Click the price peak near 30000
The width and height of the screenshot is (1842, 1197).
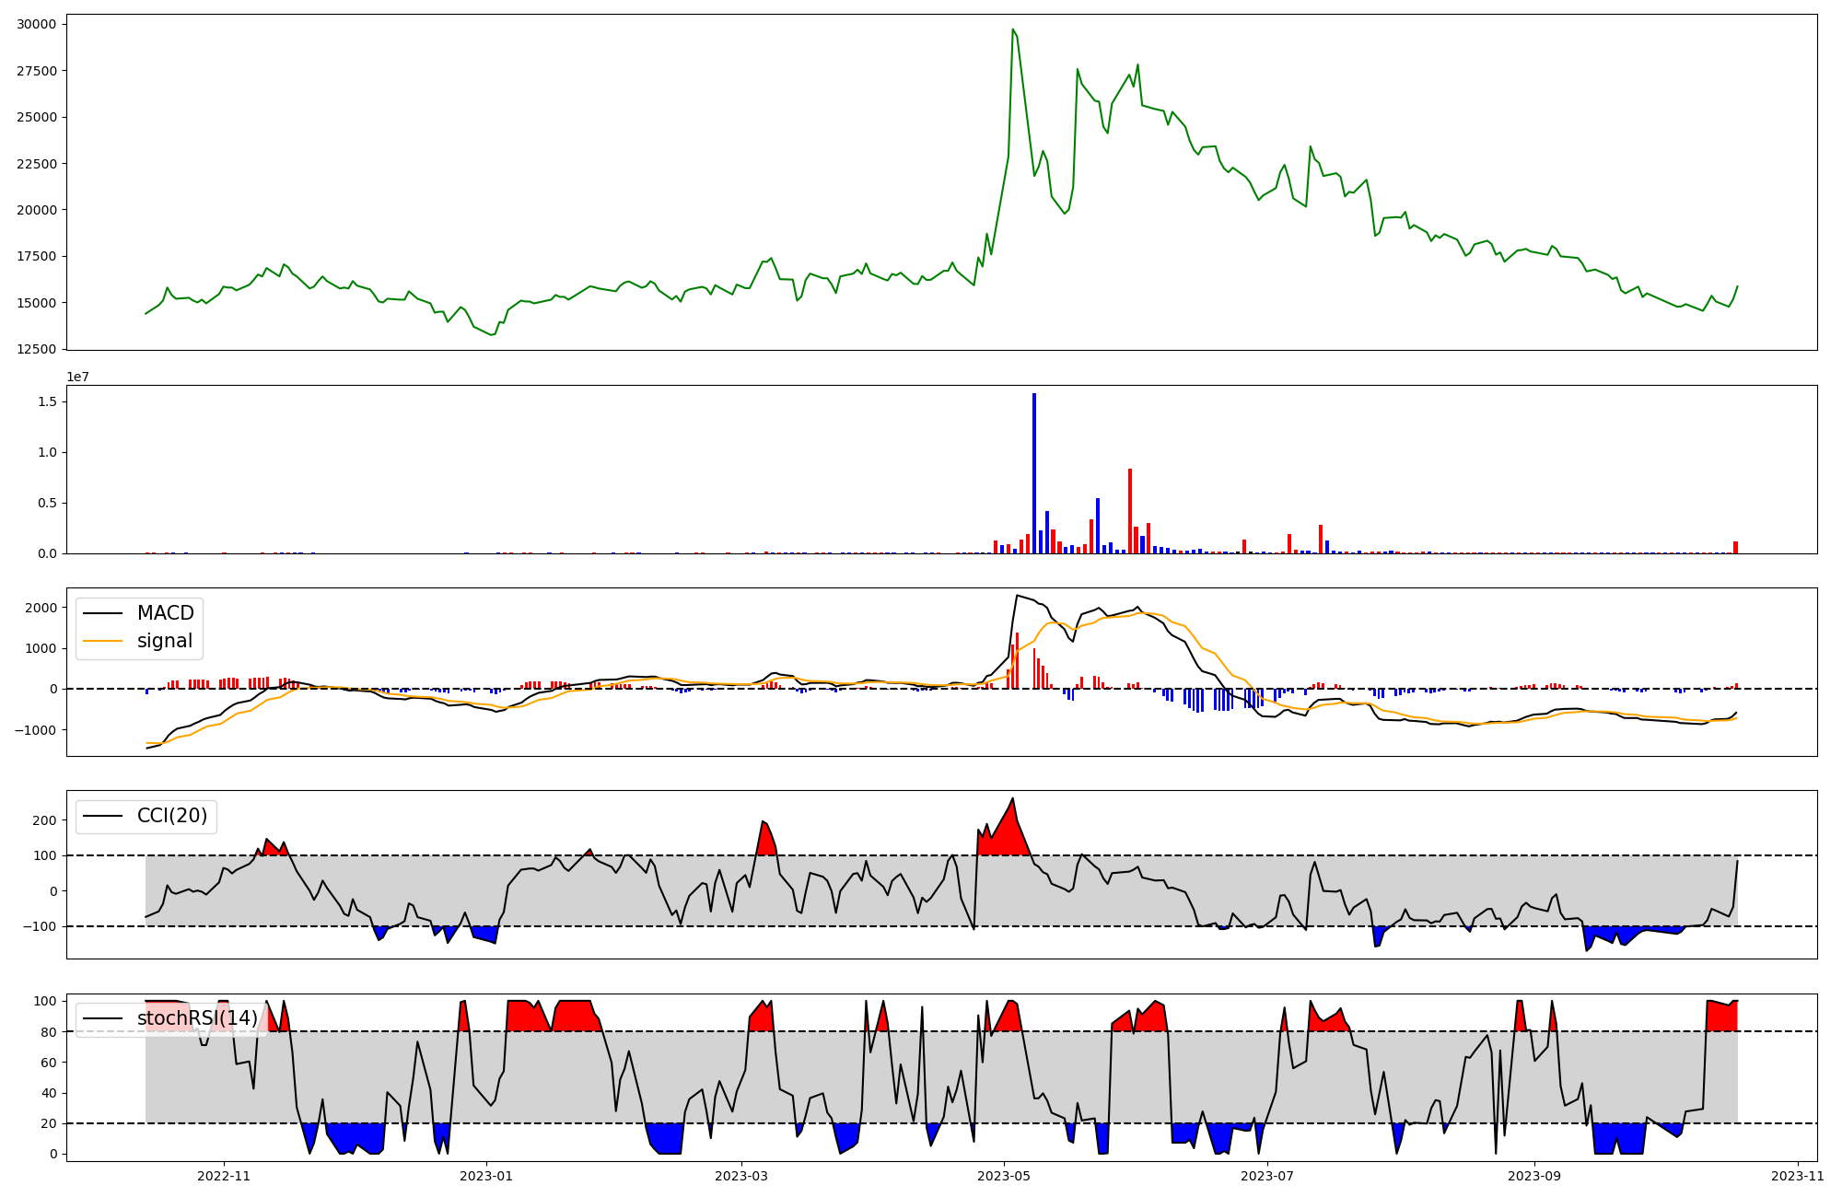pos(1013,30)
